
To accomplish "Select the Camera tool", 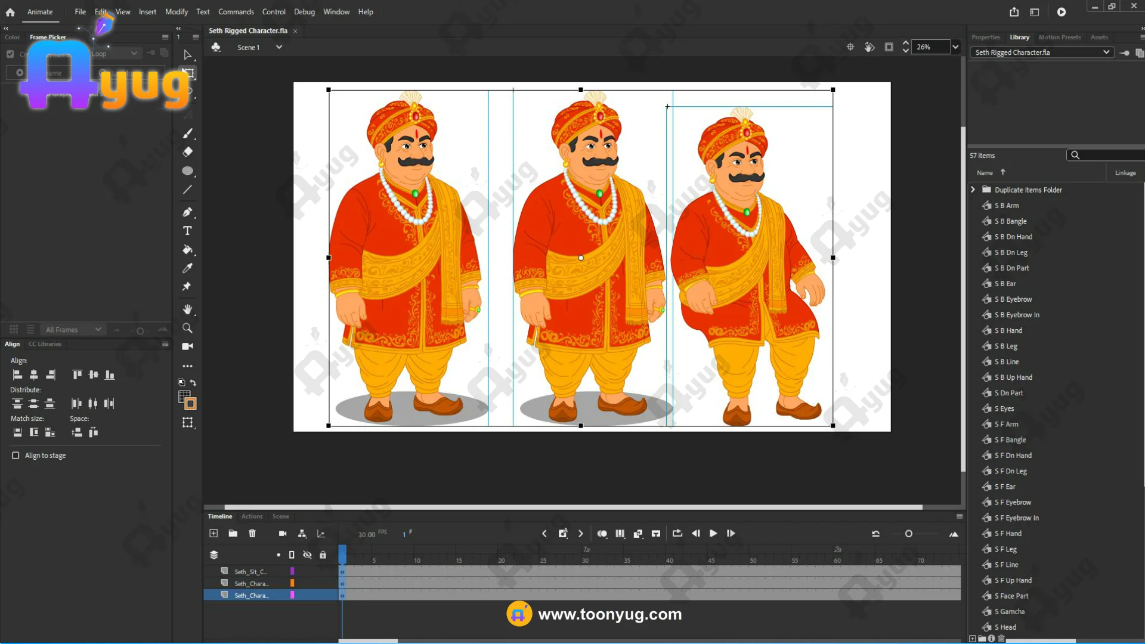I will 187,346.
